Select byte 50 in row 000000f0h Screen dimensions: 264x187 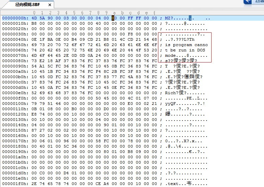98,98
